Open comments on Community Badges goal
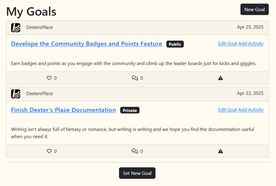Screen dimensions: 276x186 pyautogui.click(x=135, y=78)
